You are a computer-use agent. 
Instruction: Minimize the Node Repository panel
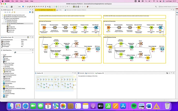[x=30, y=50]
